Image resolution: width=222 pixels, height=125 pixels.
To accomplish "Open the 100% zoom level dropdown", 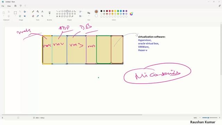I will coord(195,118).
